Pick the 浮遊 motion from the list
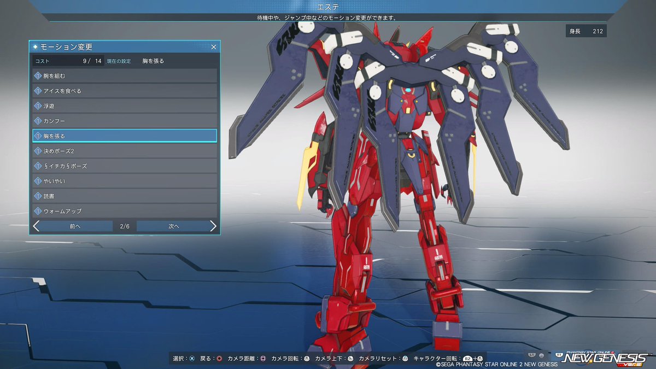The image size is (656, 369). pyautogui.click(x=125, y=106)
